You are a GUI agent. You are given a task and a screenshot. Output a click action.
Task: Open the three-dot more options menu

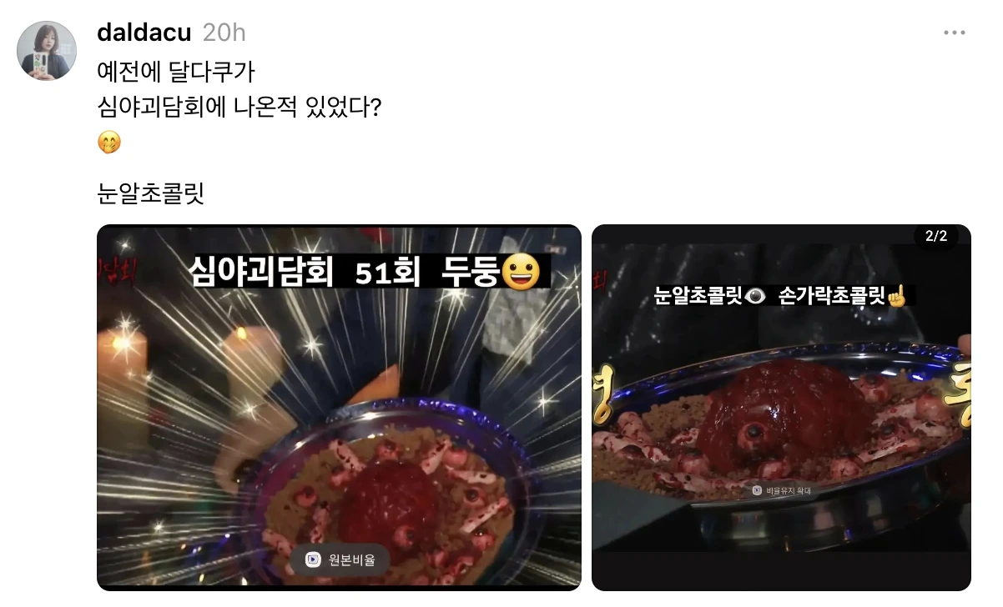954,33
